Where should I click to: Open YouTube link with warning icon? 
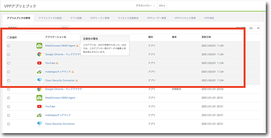point(50,63)
